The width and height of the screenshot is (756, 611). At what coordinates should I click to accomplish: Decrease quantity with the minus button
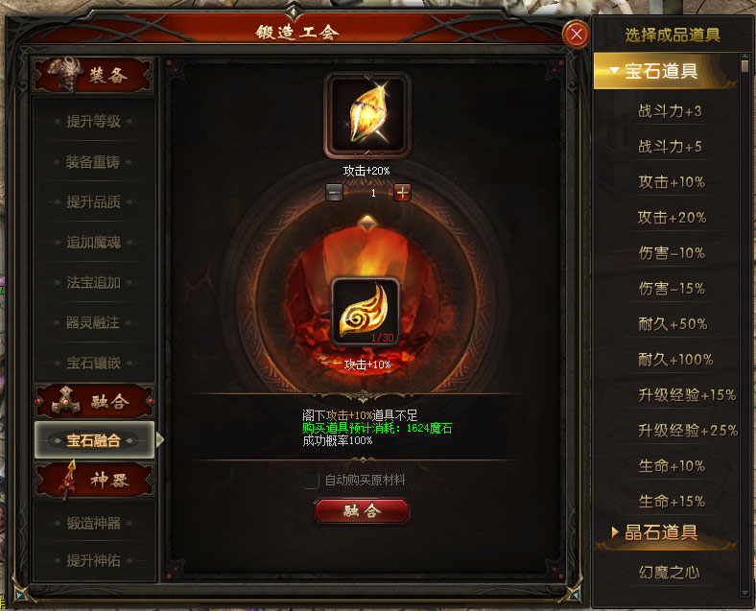334,192
